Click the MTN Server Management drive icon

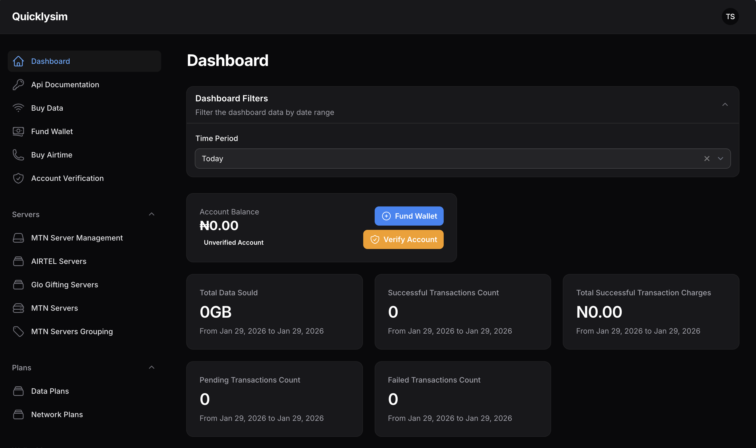coord(18,238)
